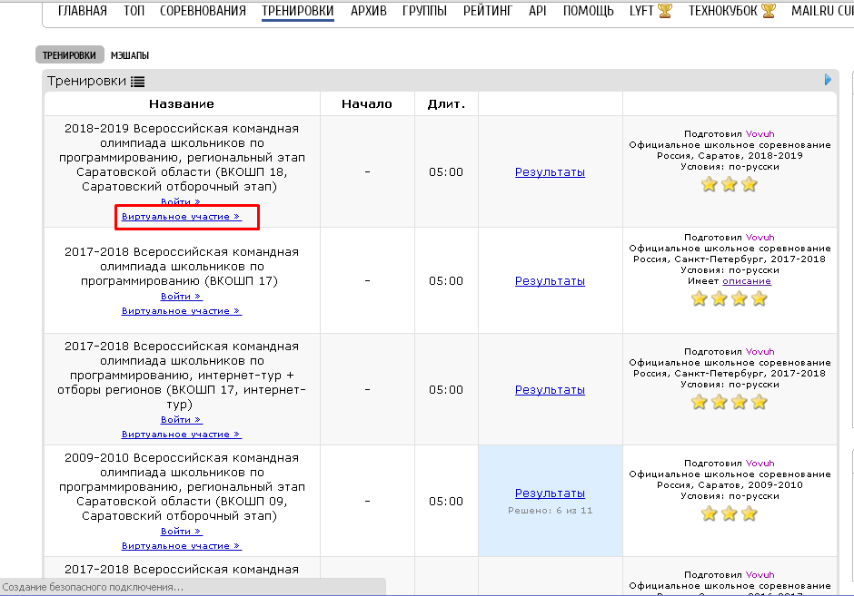Click Виртуальное участие for ВКОШП 17 интернет-тур

tap(182, 435)
